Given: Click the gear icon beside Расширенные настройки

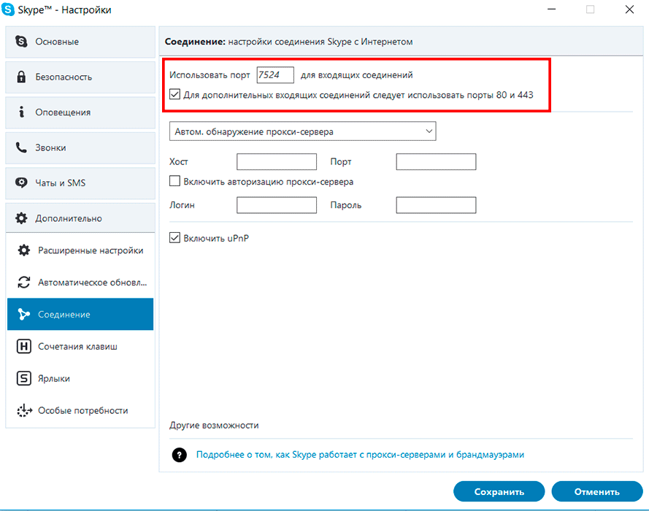Looking at the screenshot, I should click(23, 250).
